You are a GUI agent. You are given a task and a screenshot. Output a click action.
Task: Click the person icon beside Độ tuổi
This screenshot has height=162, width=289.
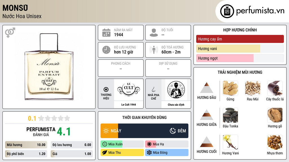pos(154,33)
